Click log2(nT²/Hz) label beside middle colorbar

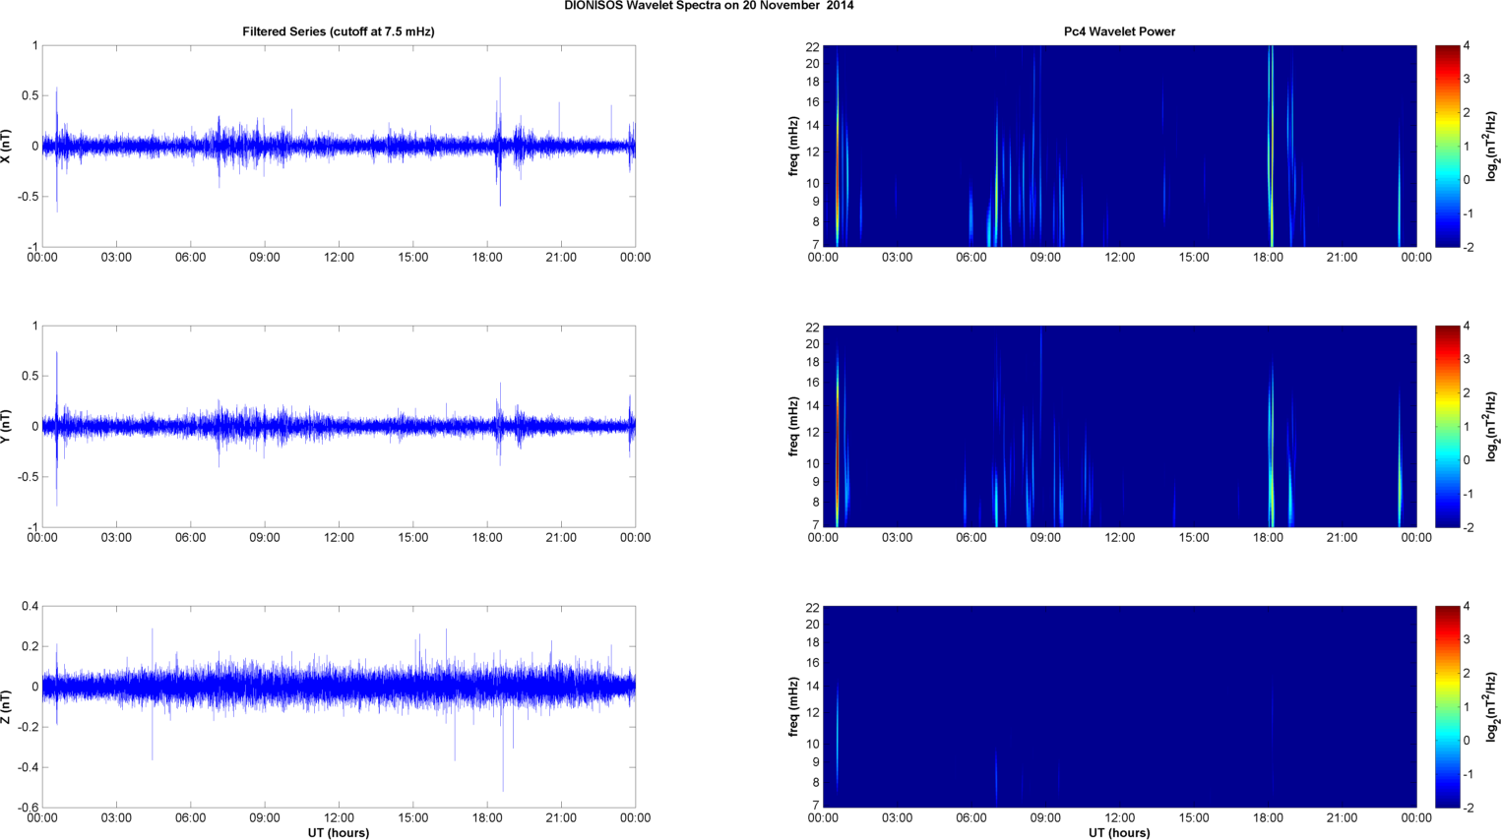[x=1492, y=426]
